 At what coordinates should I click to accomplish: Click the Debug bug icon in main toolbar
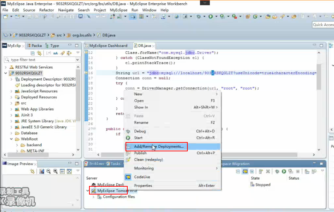point(198,16)
